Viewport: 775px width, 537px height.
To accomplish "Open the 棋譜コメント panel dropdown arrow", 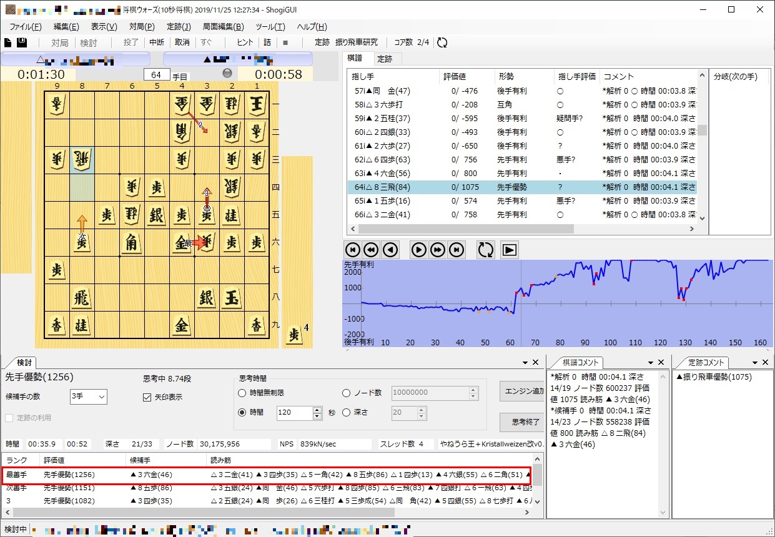I will 650,362.
